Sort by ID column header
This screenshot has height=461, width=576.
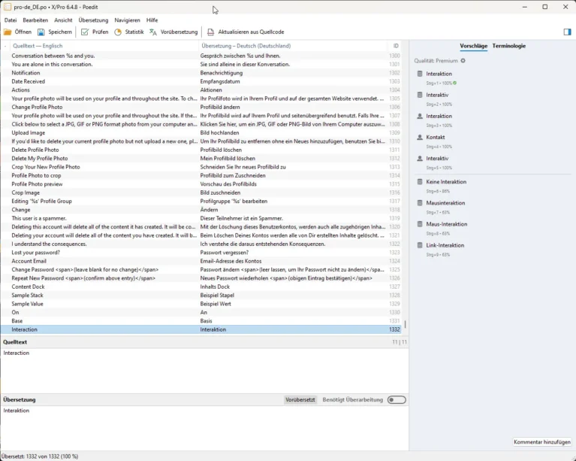395,46
